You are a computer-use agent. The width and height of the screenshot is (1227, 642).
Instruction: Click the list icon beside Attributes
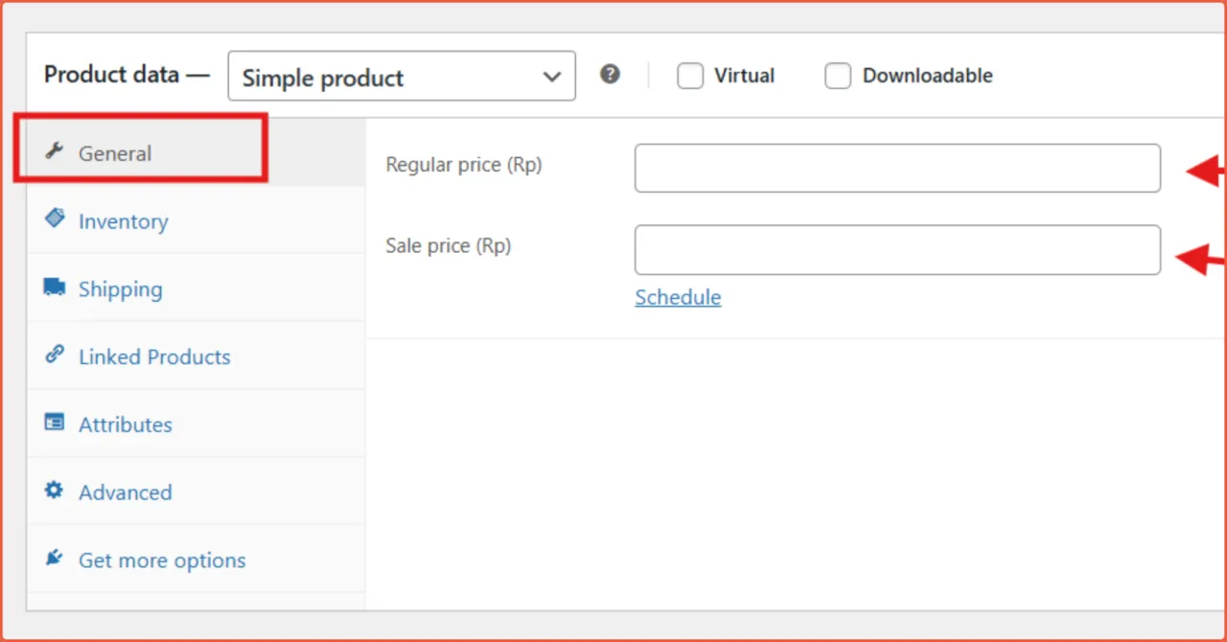[55, 424]
